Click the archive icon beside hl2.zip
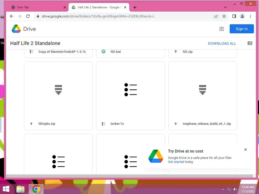The height and width of the screenshot is (194, 259). 176,52
